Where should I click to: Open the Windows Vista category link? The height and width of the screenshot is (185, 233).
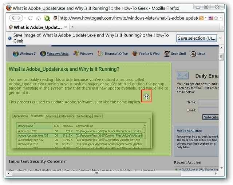pyautogui.click(x=58, y=54)
